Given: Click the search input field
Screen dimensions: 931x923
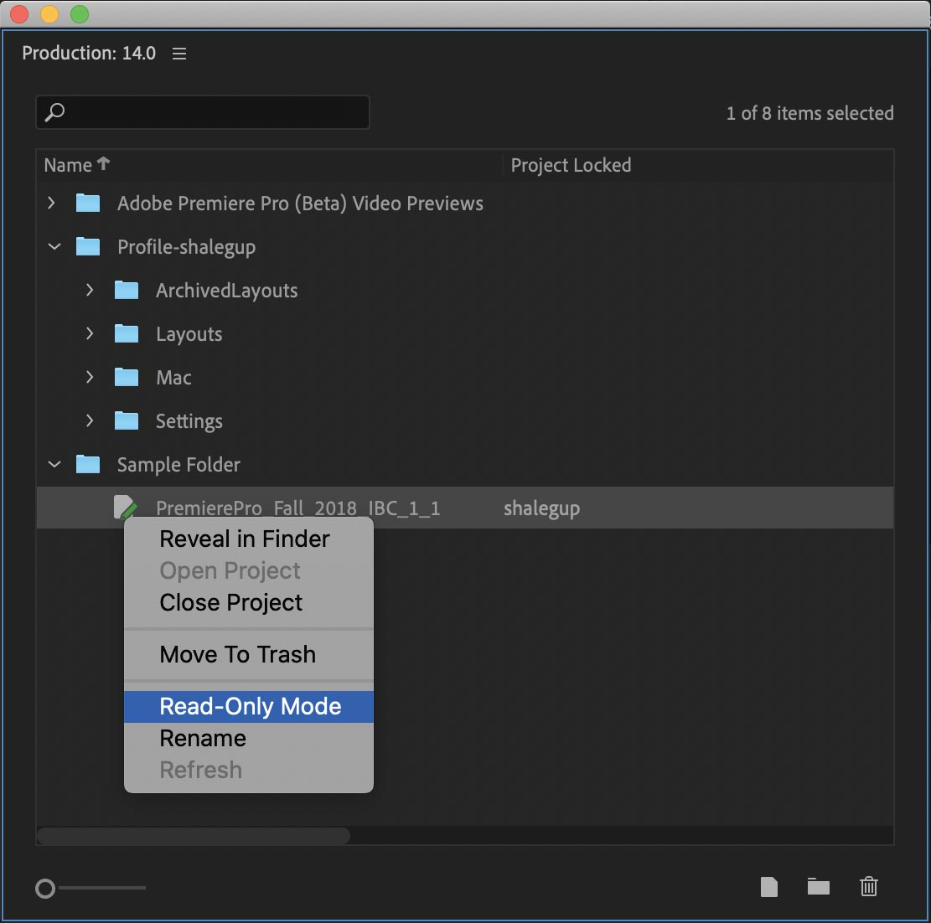Looking at the screenshot, I should coord(203,111).
